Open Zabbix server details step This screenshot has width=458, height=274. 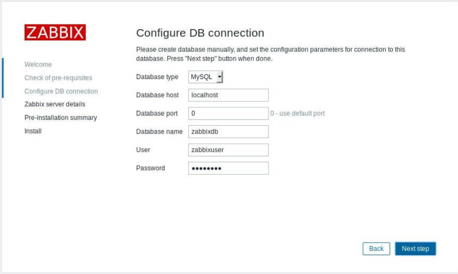click(x=55, y=104)
